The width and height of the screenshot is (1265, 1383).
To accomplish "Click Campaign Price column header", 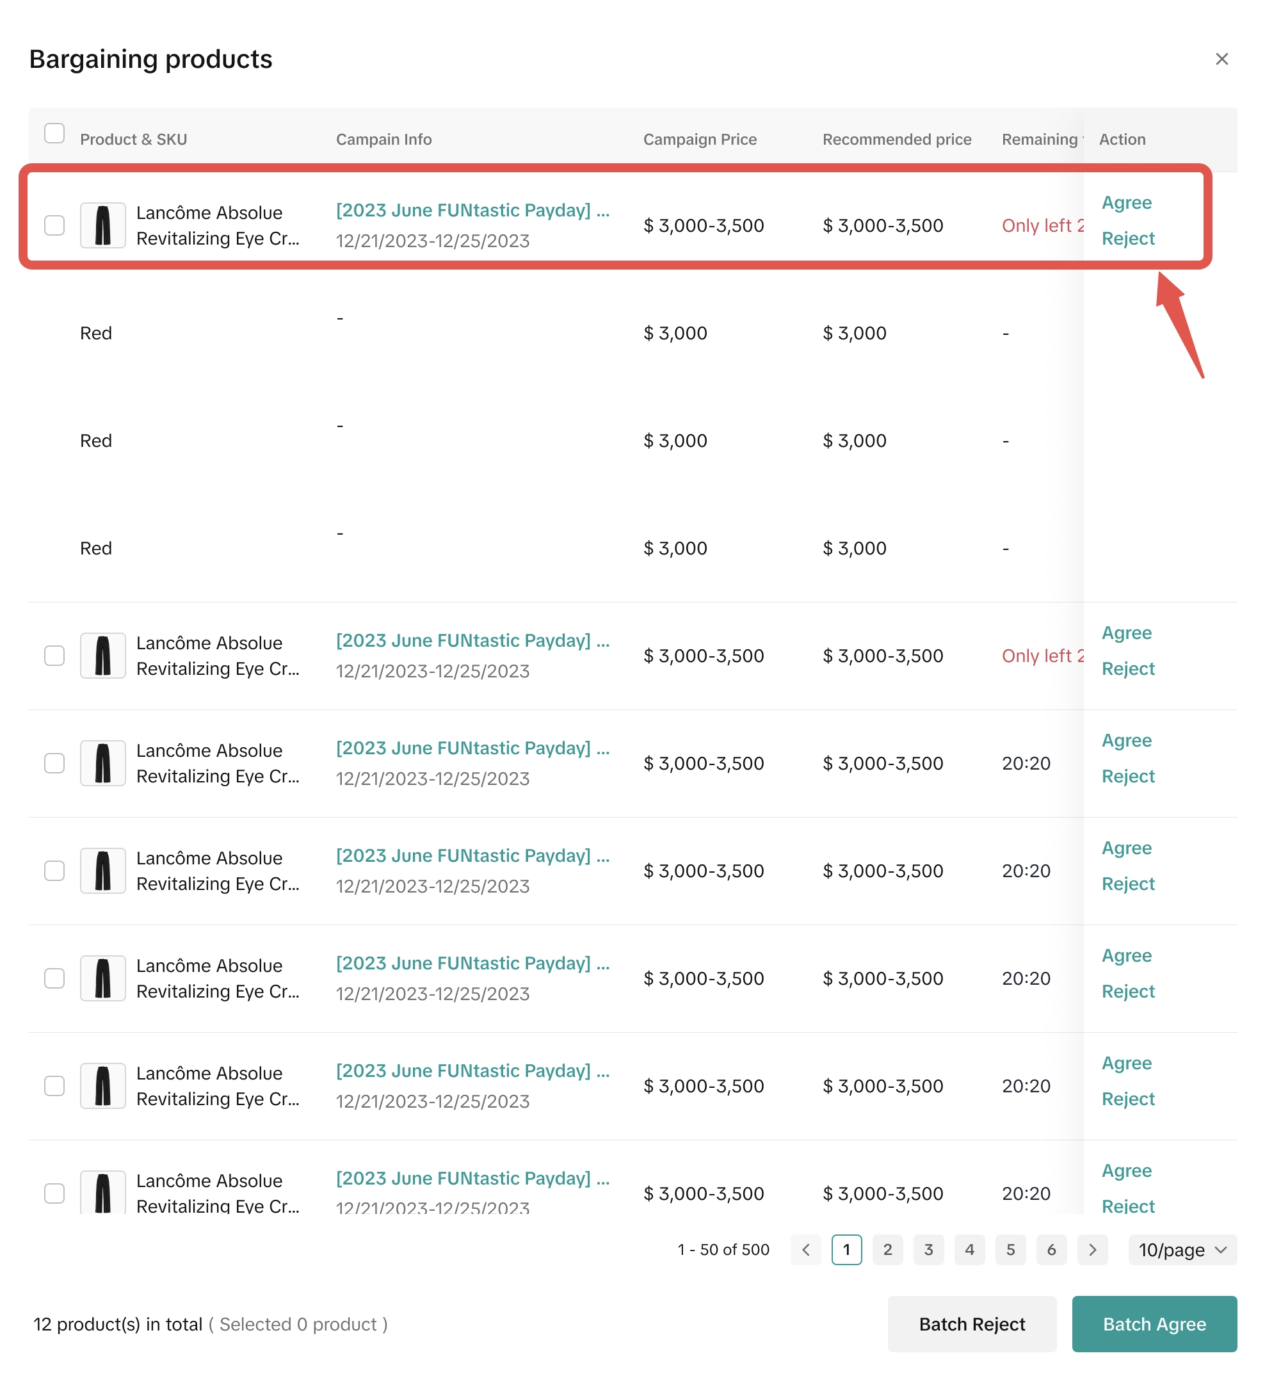I will (700, 140).
